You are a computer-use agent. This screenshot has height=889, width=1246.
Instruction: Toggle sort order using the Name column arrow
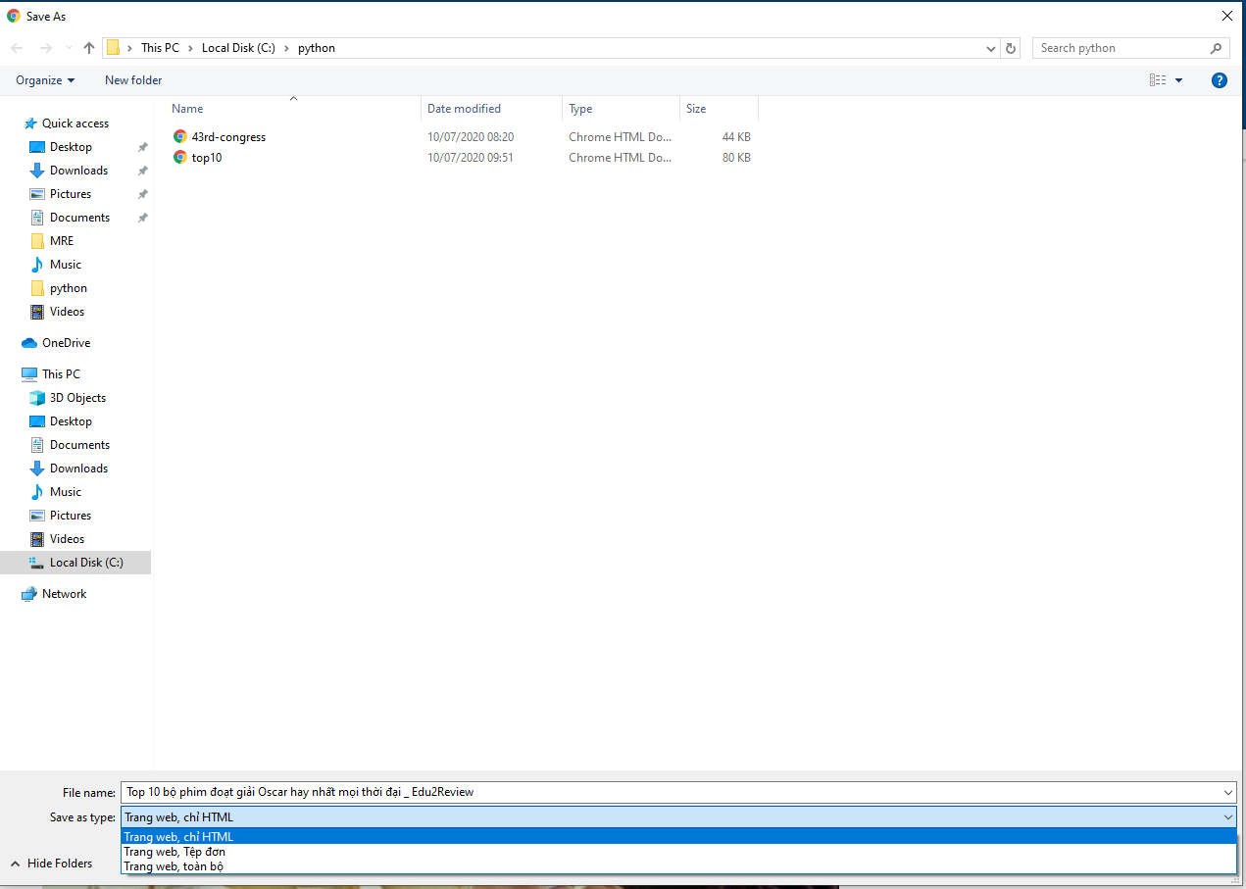coord(292,100)
